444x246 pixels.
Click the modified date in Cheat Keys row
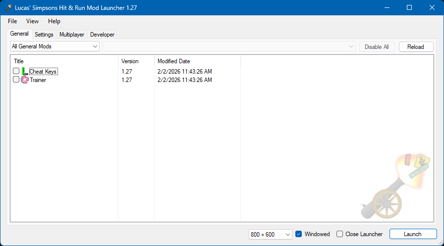185,71
